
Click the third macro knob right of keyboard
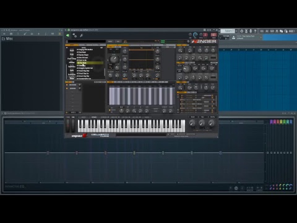click(x=212, y=123)
